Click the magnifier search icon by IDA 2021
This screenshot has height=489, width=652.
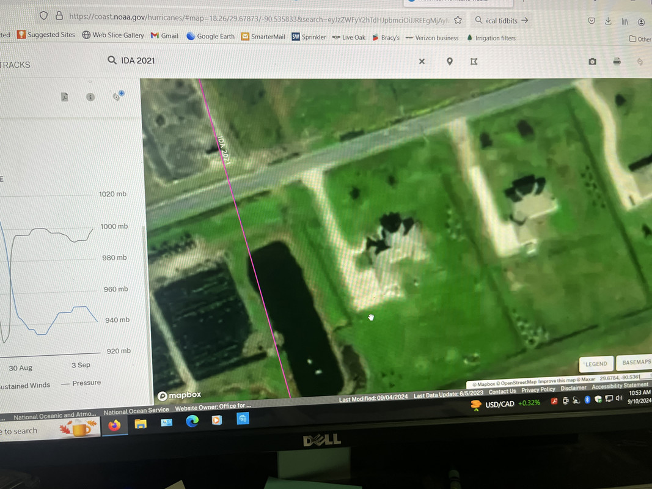click(112, 61)
